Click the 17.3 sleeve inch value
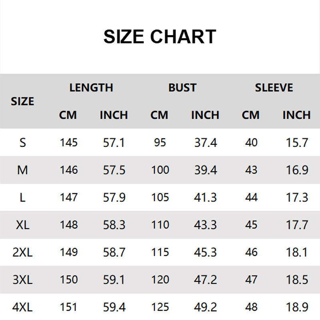 click(x=297, y=198)
